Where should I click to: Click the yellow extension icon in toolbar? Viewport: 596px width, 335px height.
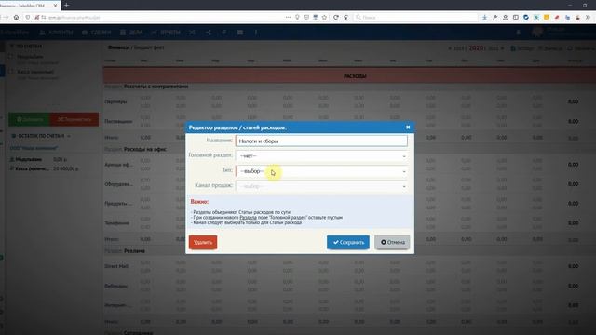[x=547, y=18]
